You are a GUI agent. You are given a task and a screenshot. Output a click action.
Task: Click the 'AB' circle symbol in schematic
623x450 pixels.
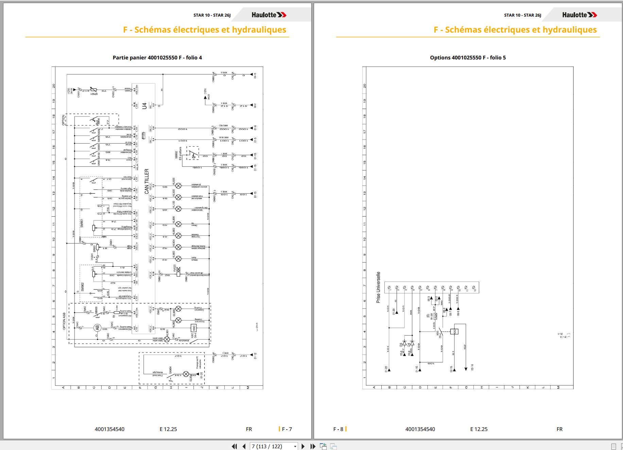coord(97,328)
